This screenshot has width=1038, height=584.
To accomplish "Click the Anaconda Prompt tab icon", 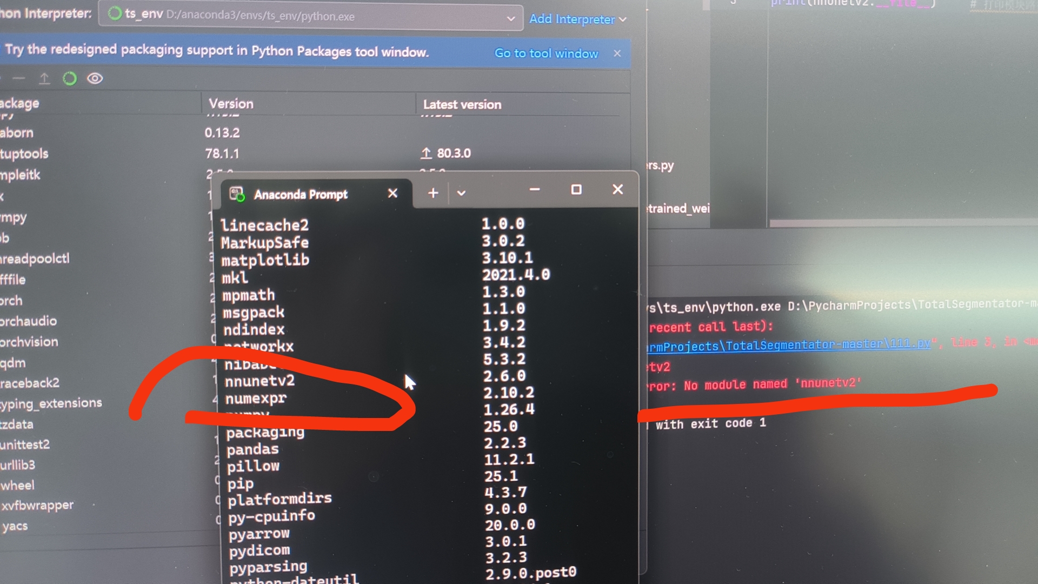I will pos(236,194).
